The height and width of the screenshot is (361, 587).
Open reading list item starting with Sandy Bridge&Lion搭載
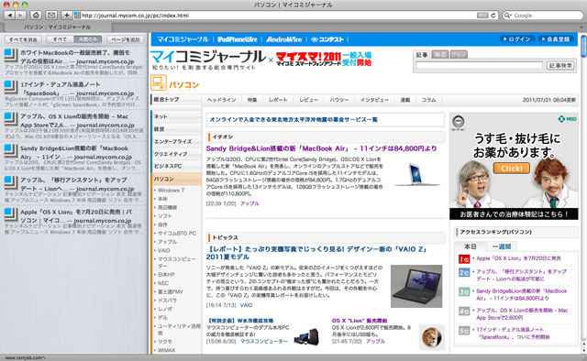pos(73,158)
